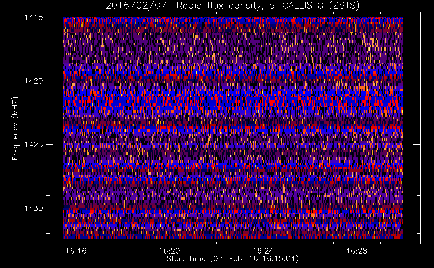The height and width of the screenshot is (268, 434).
Task: Click the 'Start Time (07-Feb-16 16:15:04)' label
Action: (233, 259)
